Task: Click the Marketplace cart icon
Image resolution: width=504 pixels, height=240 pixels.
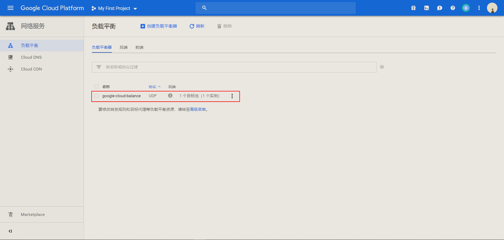Action: [x=10, y=214]
